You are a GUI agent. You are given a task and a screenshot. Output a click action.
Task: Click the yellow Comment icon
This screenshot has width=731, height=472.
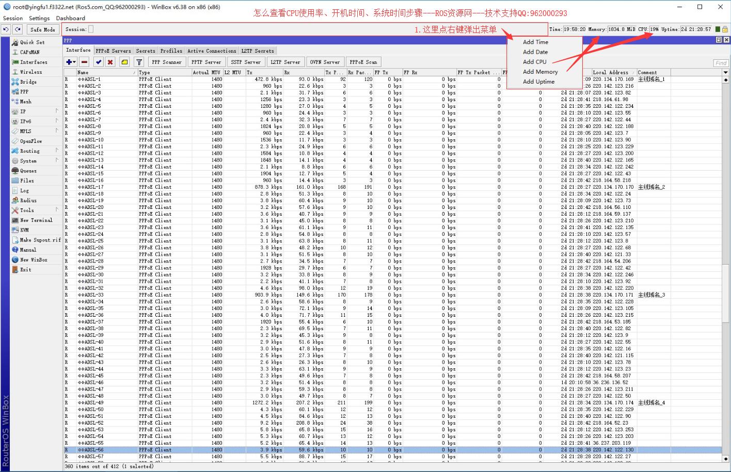point(124,62)
